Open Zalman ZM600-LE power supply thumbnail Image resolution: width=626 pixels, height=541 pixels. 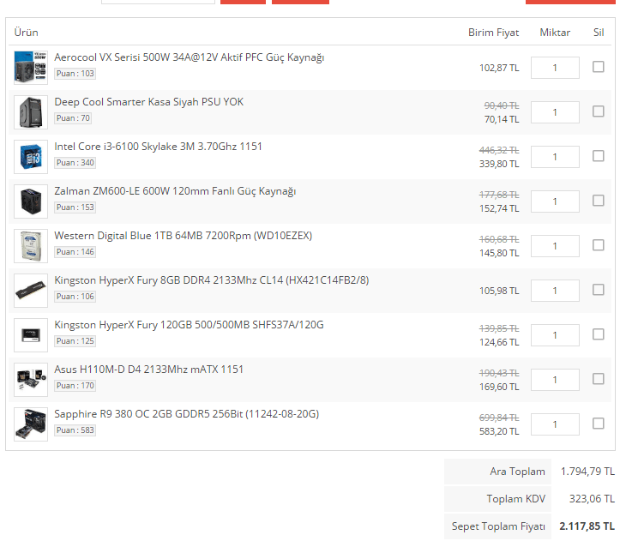(x=31, y=201)
